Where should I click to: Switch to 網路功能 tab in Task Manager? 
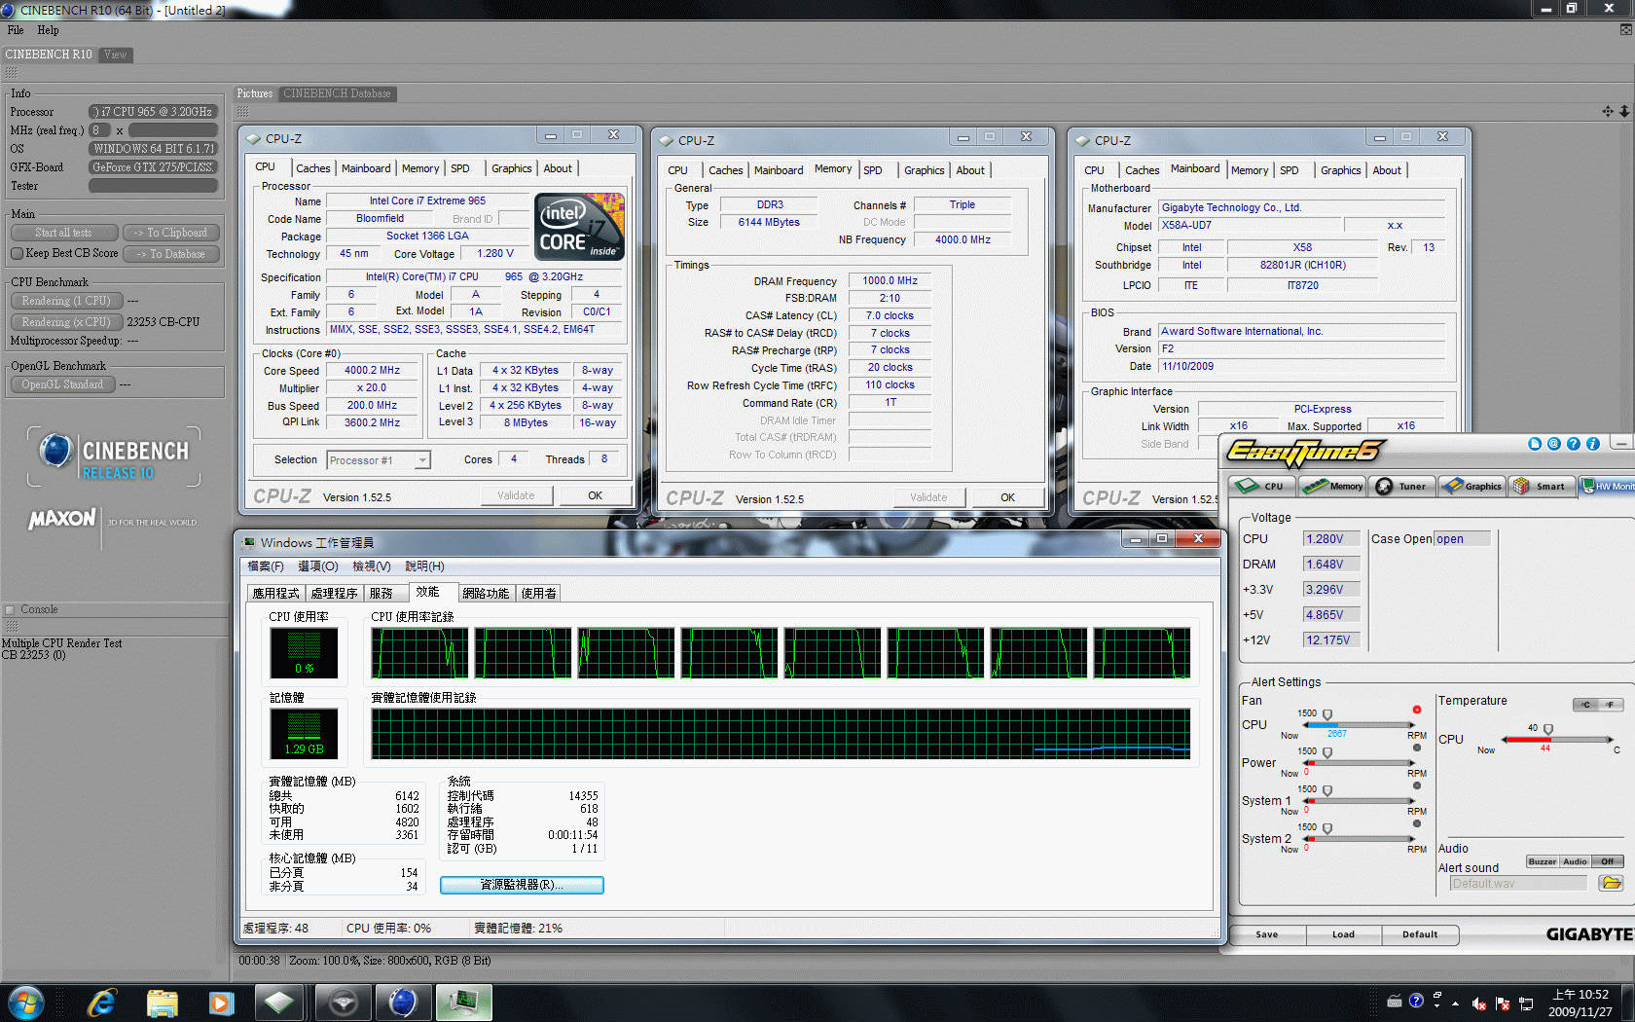pyautogui.click(x=486, y=593)
